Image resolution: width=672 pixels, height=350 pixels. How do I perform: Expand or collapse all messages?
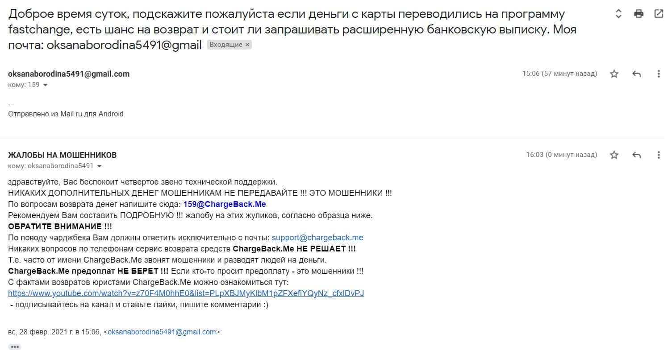(618, 14)
